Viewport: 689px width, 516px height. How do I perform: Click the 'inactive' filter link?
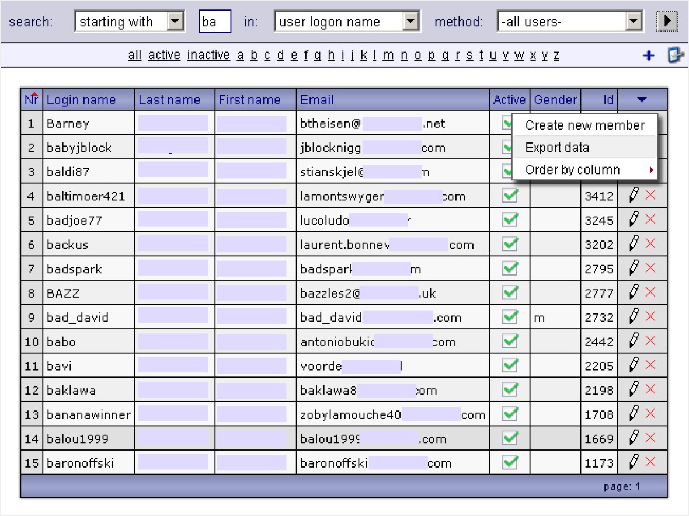point(208,55)
